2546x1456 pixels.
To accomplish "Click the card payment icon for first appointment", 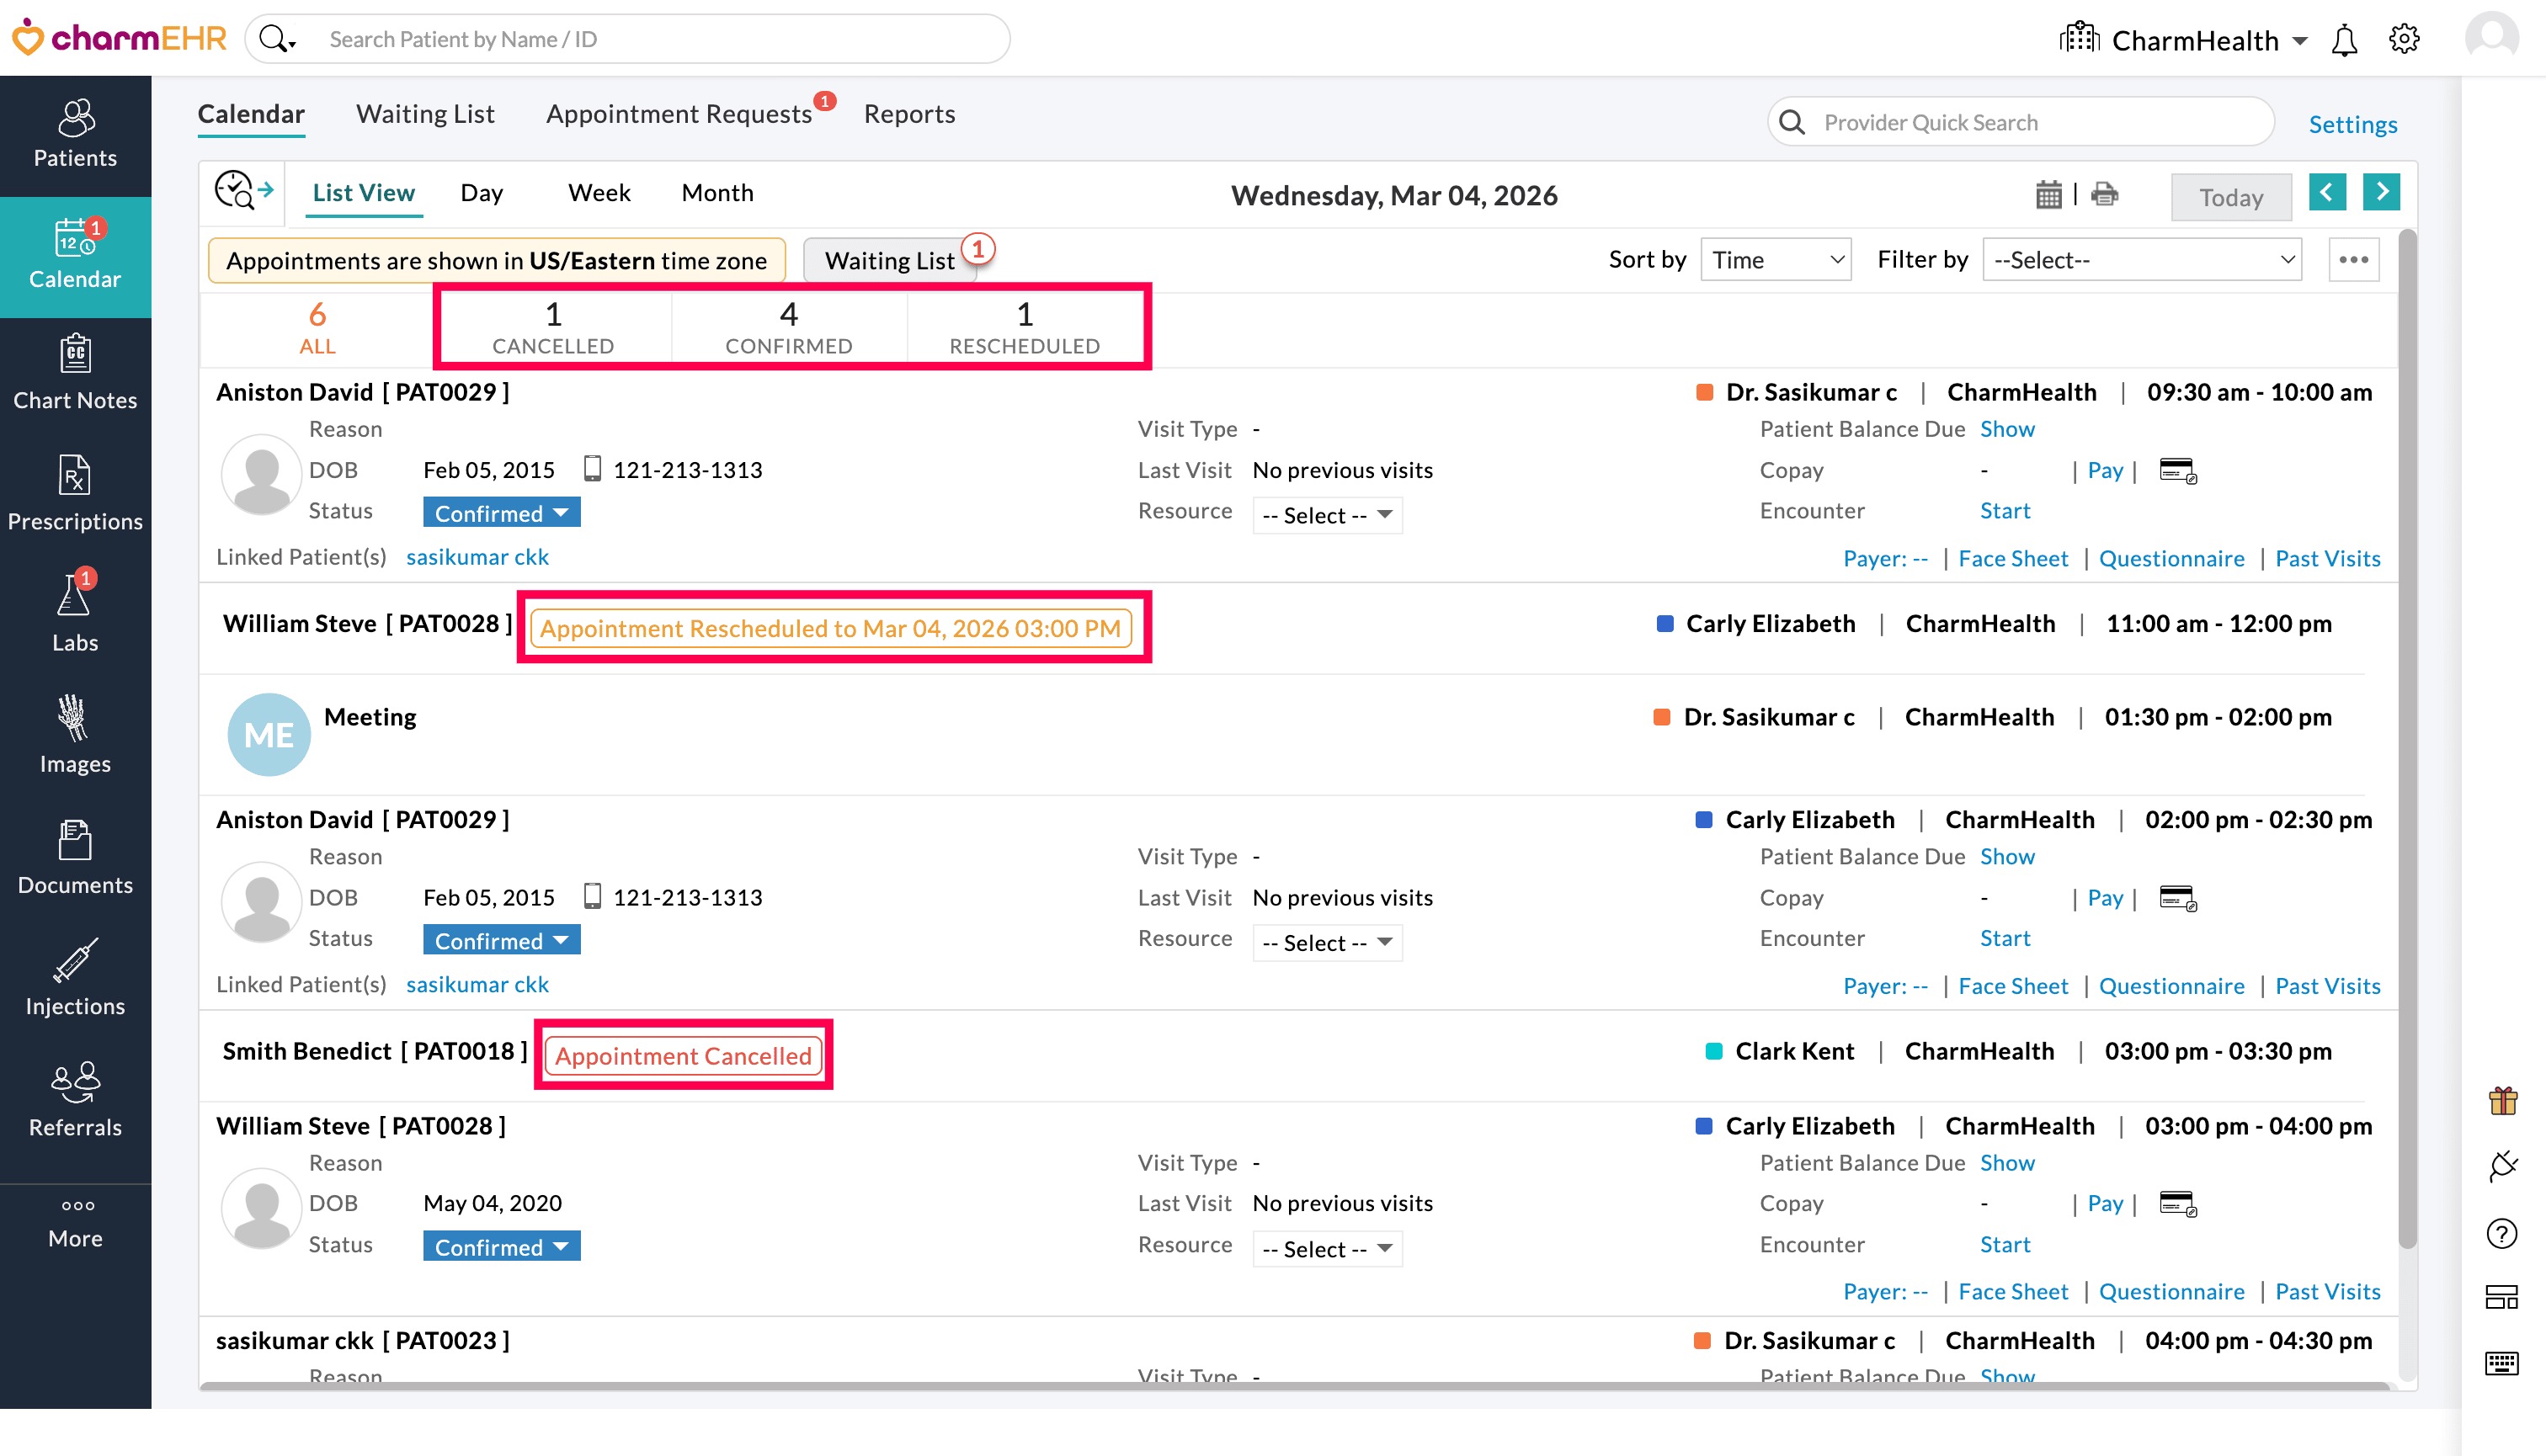I will (x=2177, y=470).
